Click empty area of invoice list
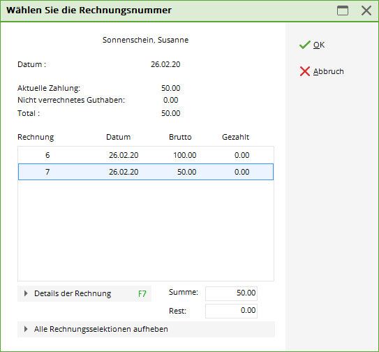 click(146, 230)
